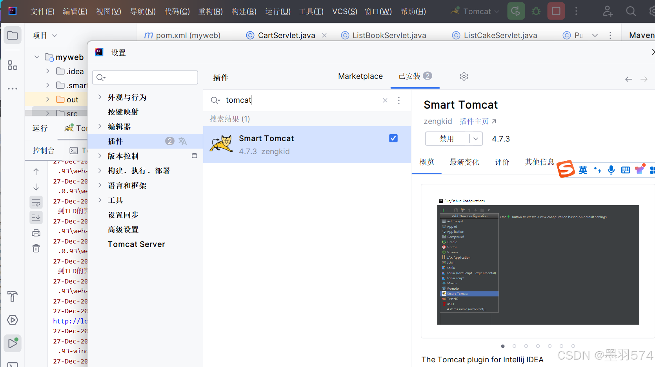Image resolution: width=655 pixels, height=367 pixels.
Task: Click the Sogou input method S logo
Action: click(566, 169)
